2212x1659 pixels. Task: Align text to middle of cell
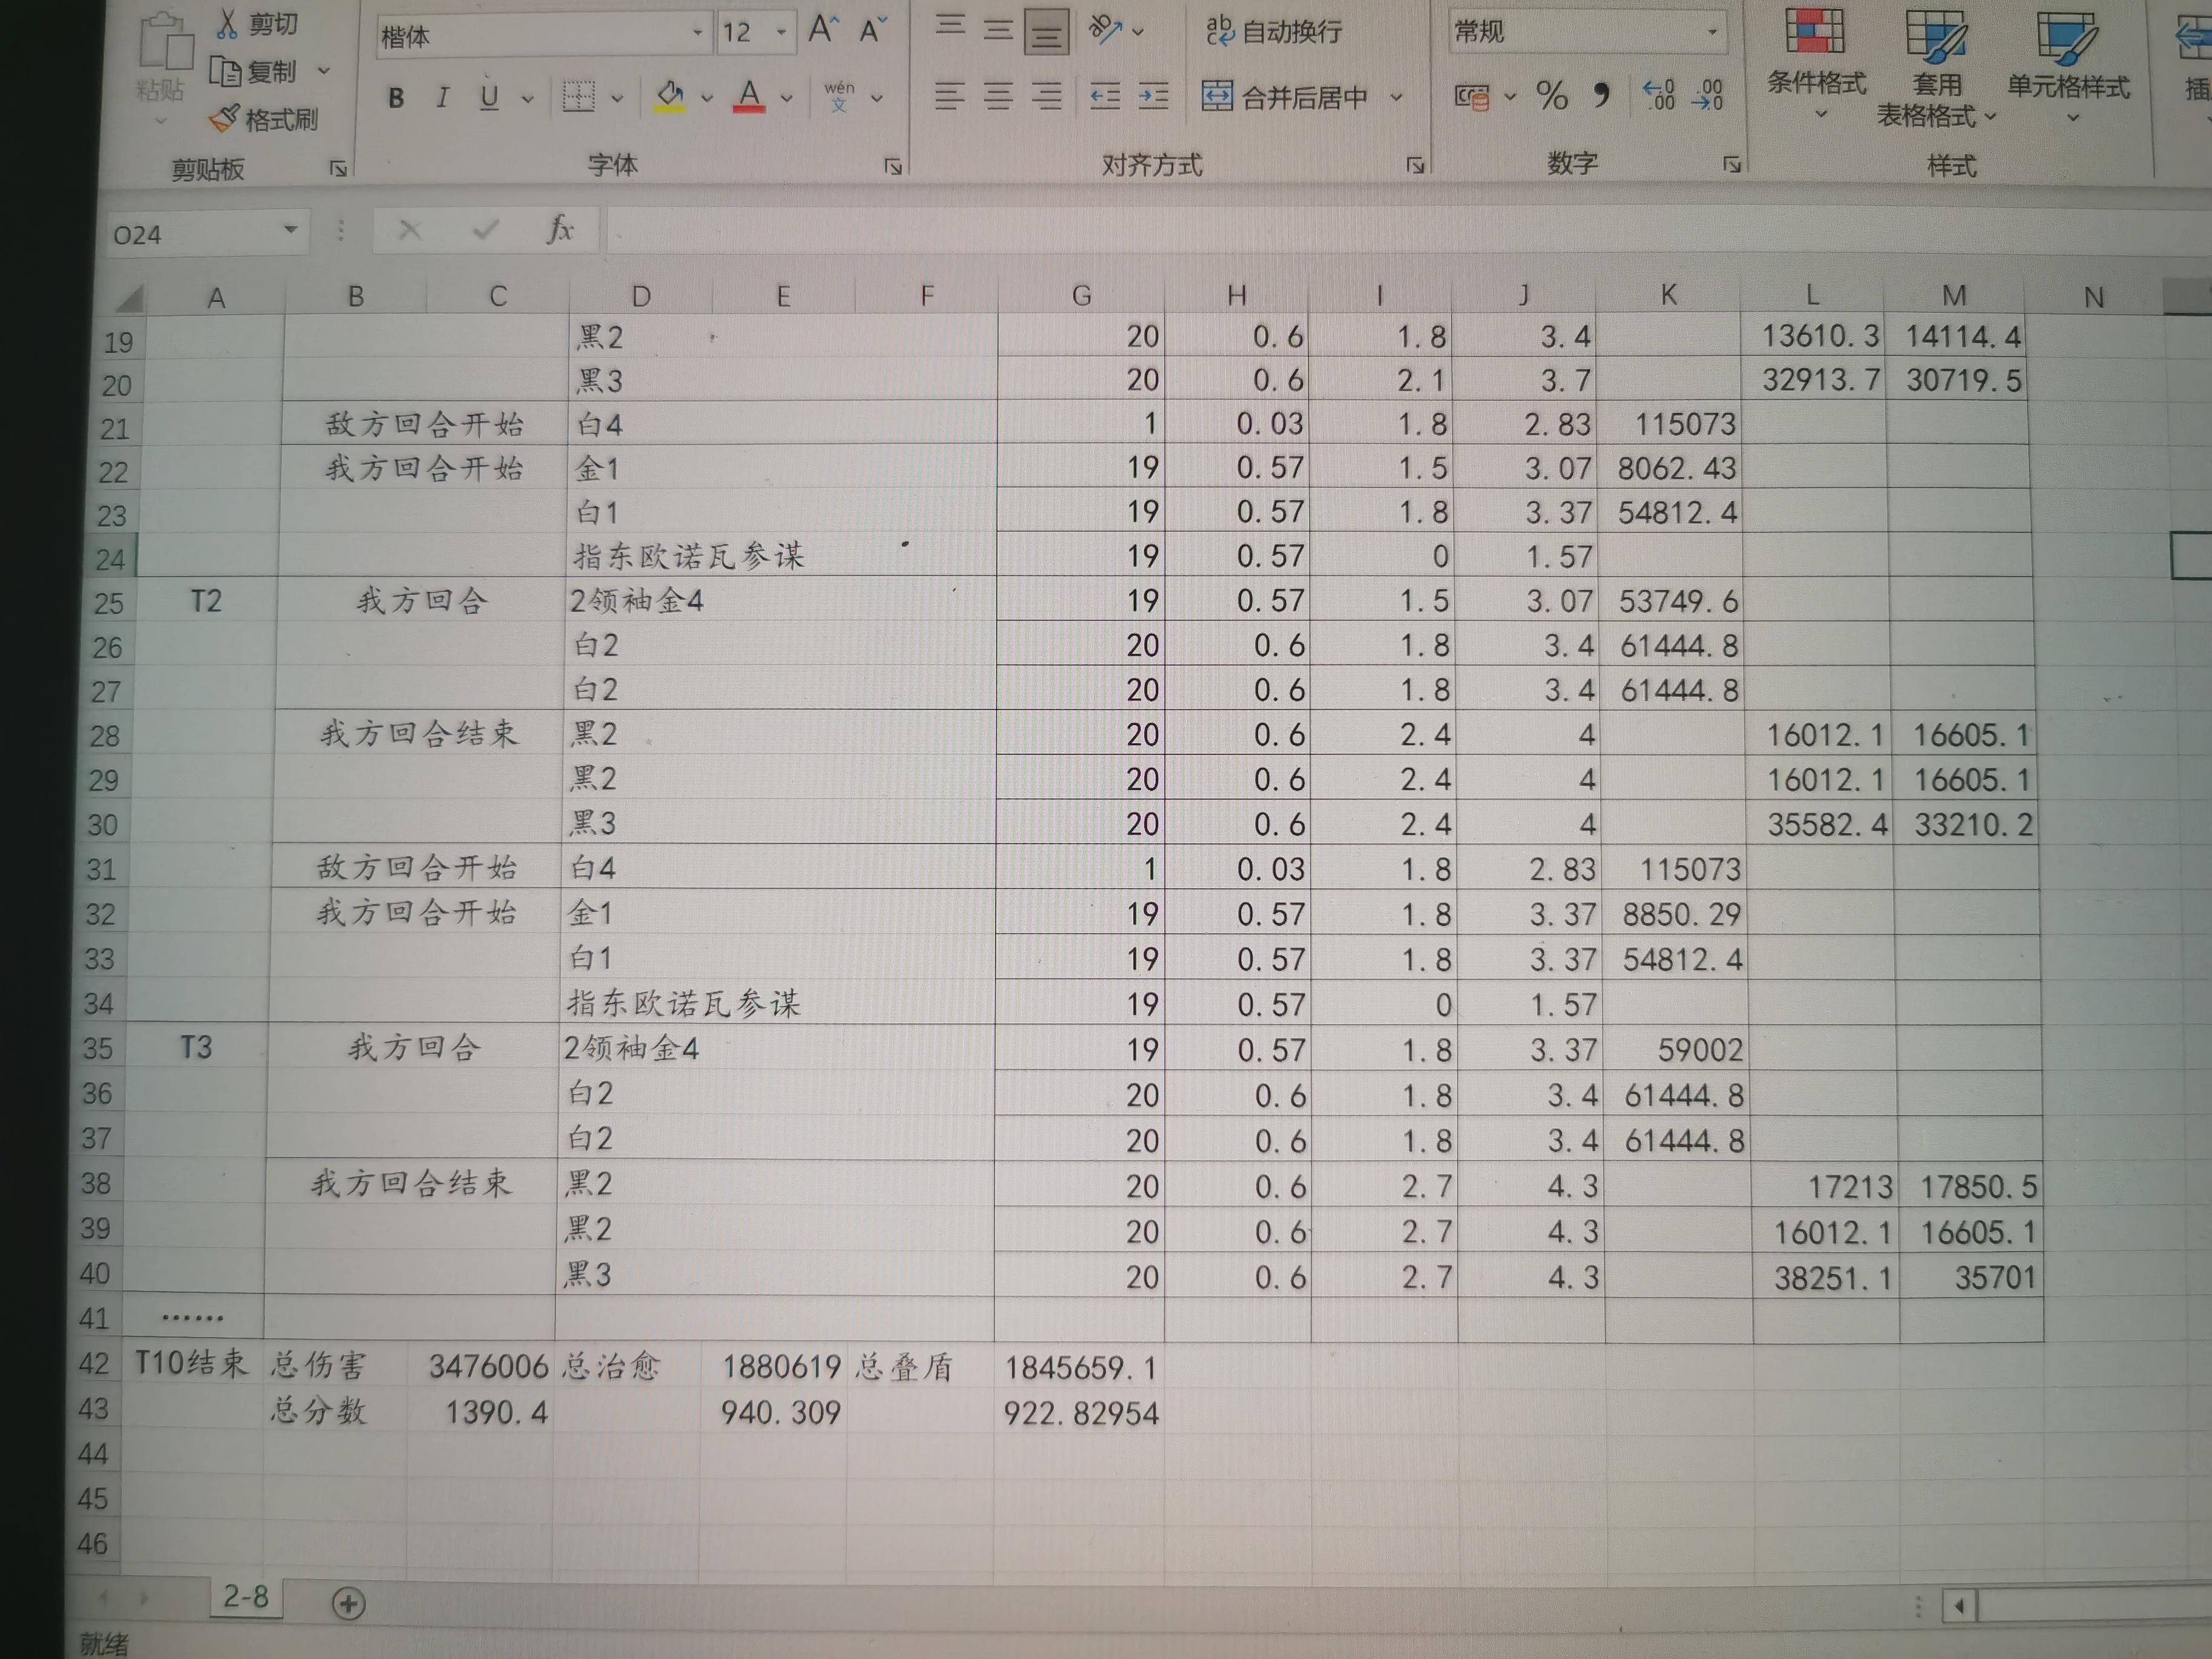click(997, 30)
